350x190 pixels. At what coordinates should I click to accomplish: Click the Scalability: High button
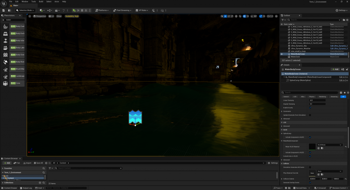click(72, 16)
